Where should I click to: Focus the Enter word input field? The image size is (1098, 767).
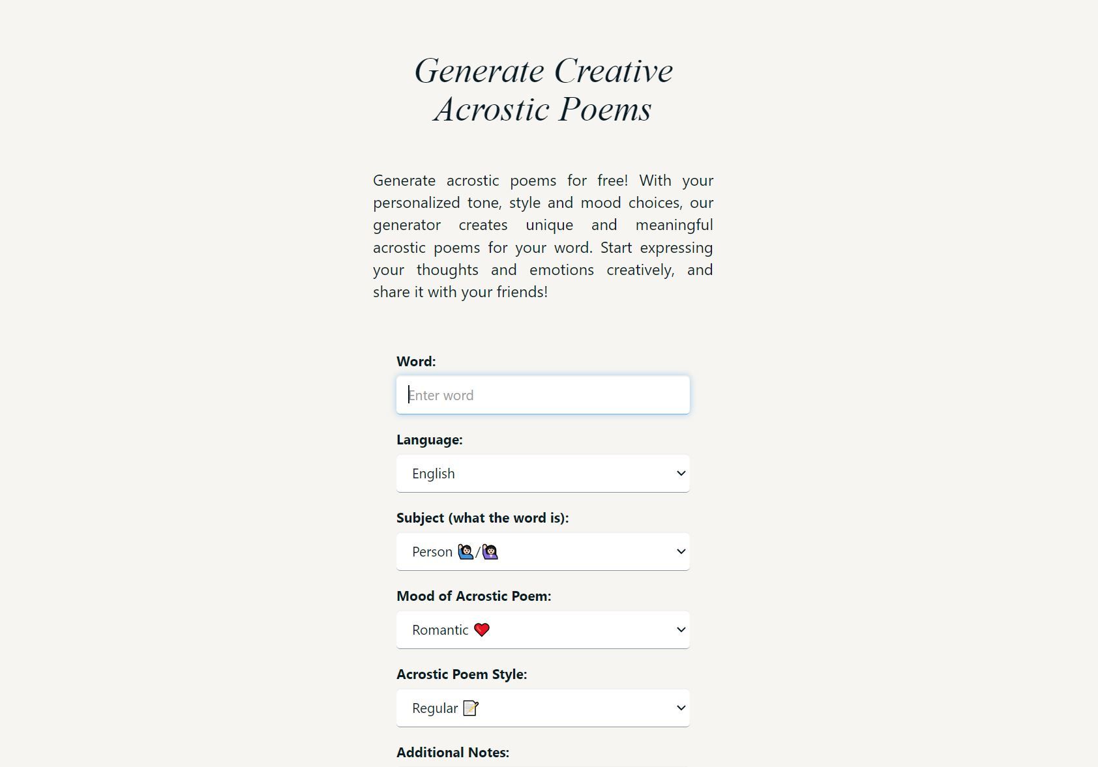tap(542, 395)
